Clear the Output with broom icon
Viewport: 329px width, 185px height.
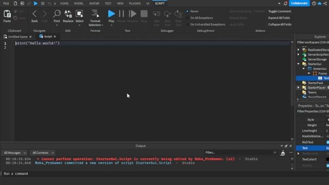tap(283, 153)
